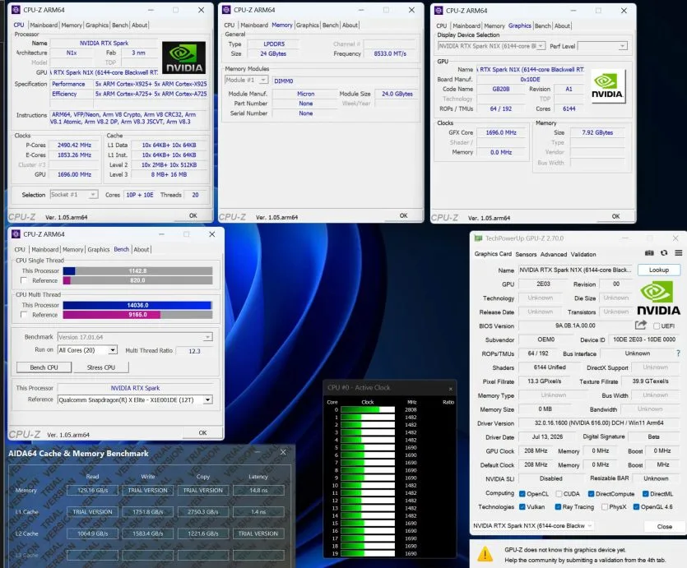Toggle the UEFI checkbox in GPU-Z

657,326
